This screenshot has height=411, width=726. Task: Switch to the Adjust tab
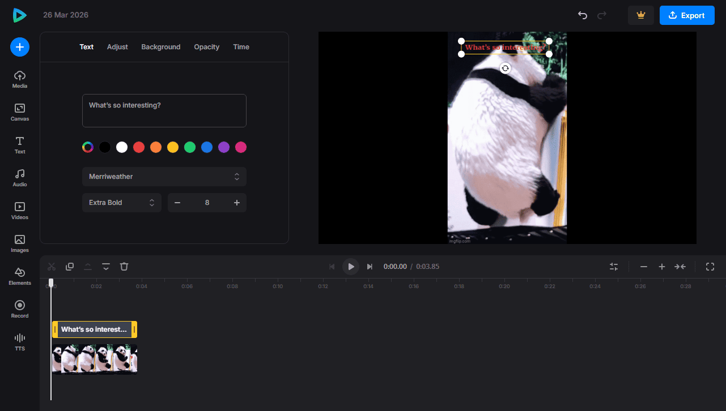[117, 46]
